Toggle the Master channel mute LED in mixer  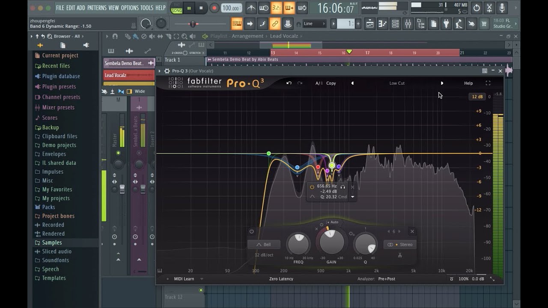pos(118,153)
